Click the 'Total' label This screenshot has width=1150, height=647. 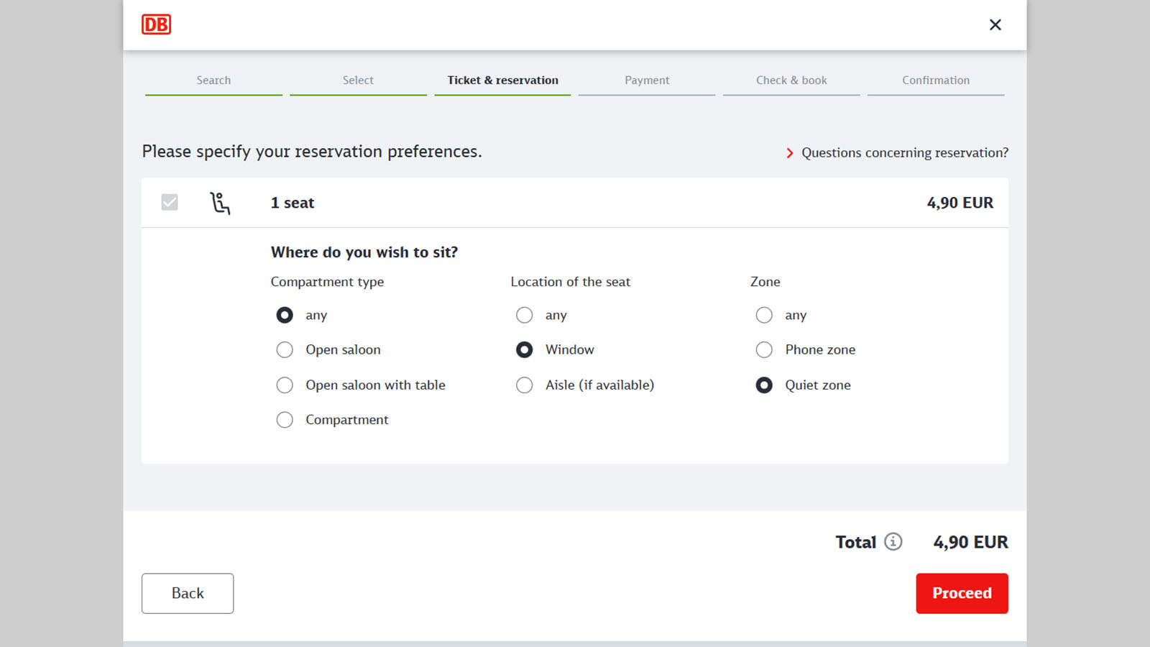point(855,542)
